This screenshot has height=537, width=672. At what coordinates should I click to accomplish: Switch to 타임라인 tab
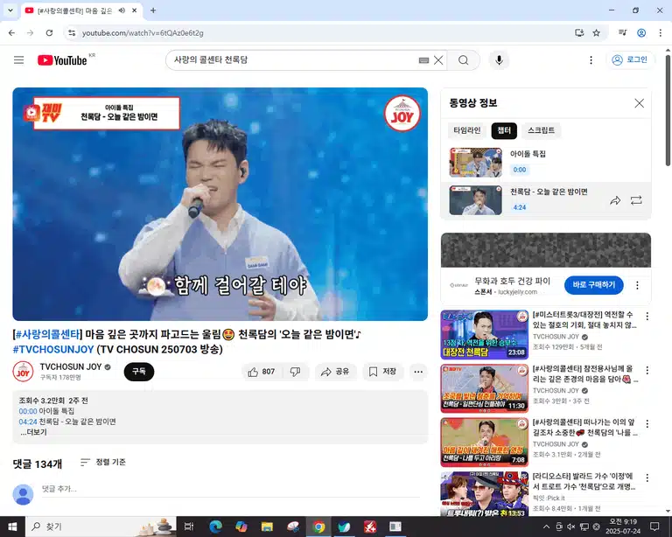(x=466, y=130)
